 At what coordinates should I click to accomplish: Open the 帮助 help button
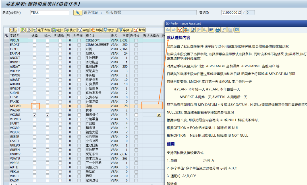pyautogui.click(x=139, y=30)
